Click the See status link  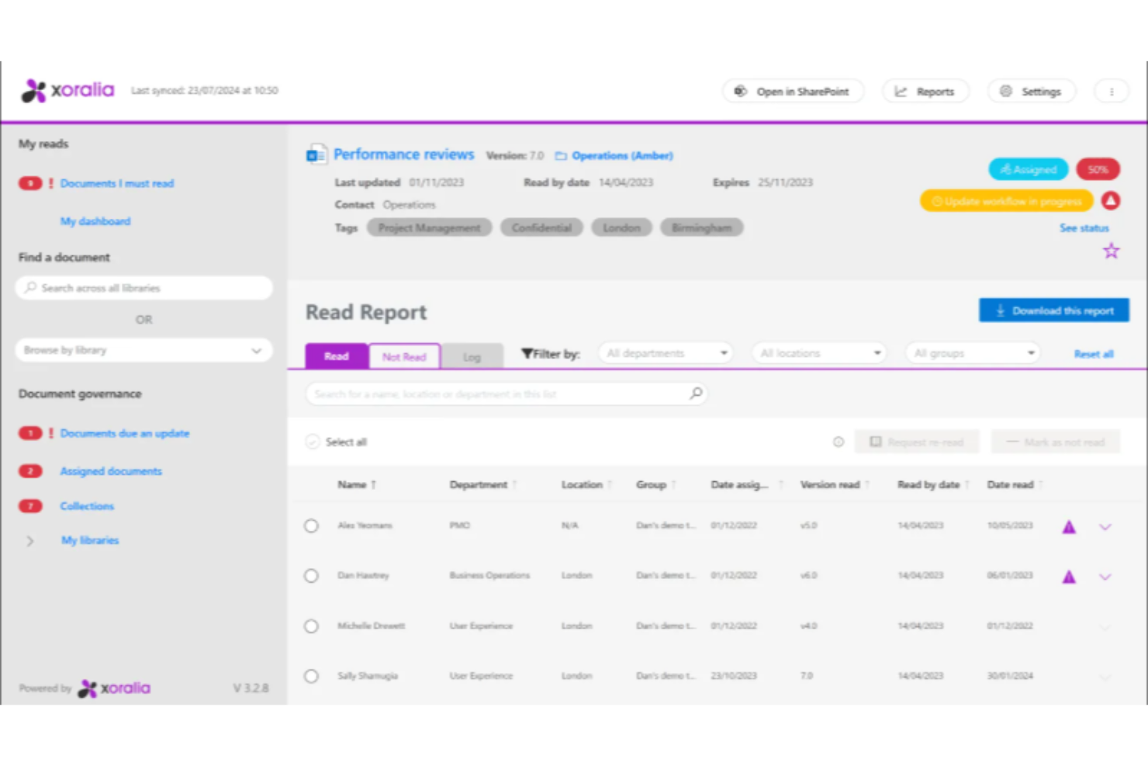1084,227
